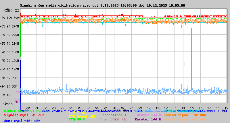Click the '18' hour label on x-axis
This screenshot has height=123, width=230.
[218, 108]
